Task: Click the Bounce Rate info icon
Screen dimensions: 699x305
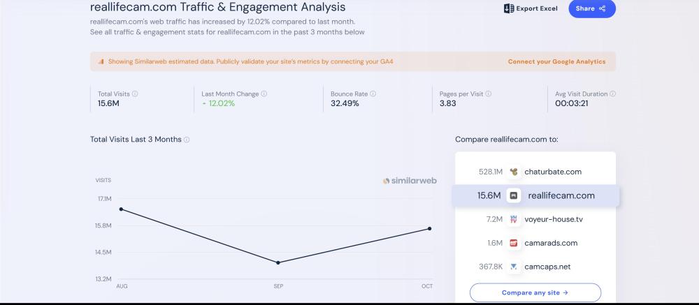Action: (373, 94)
